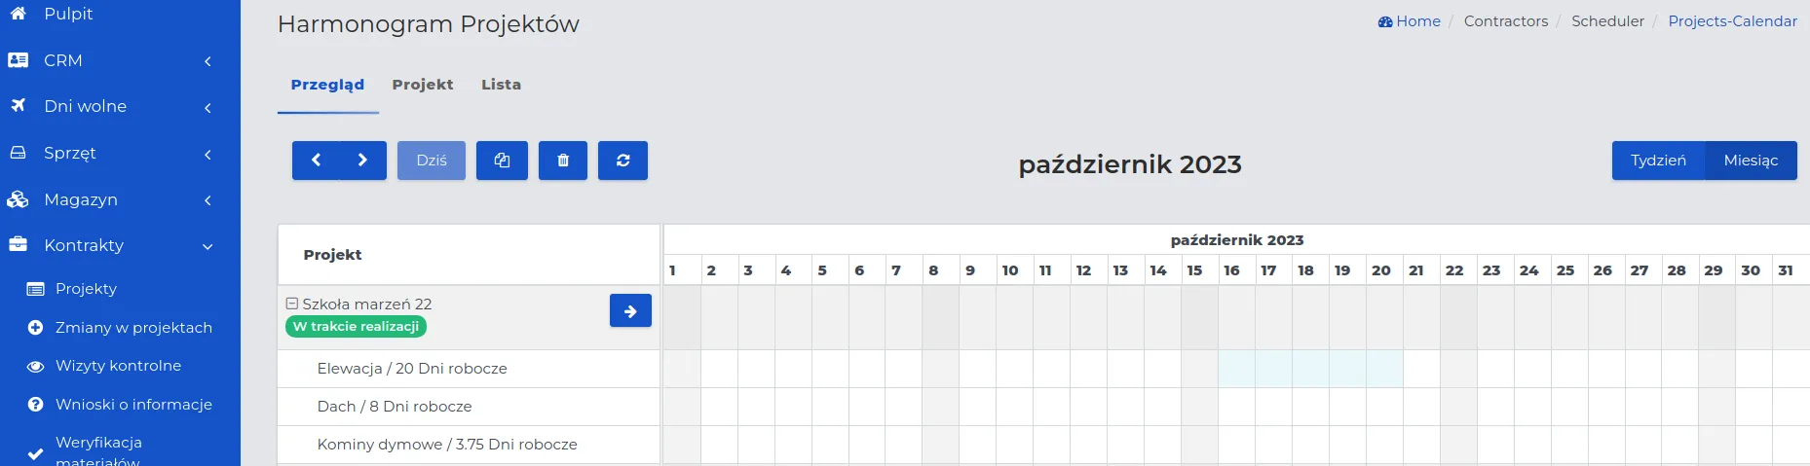Collapse the Szkoła marzeń 22 project row

(x=291, y=304)
